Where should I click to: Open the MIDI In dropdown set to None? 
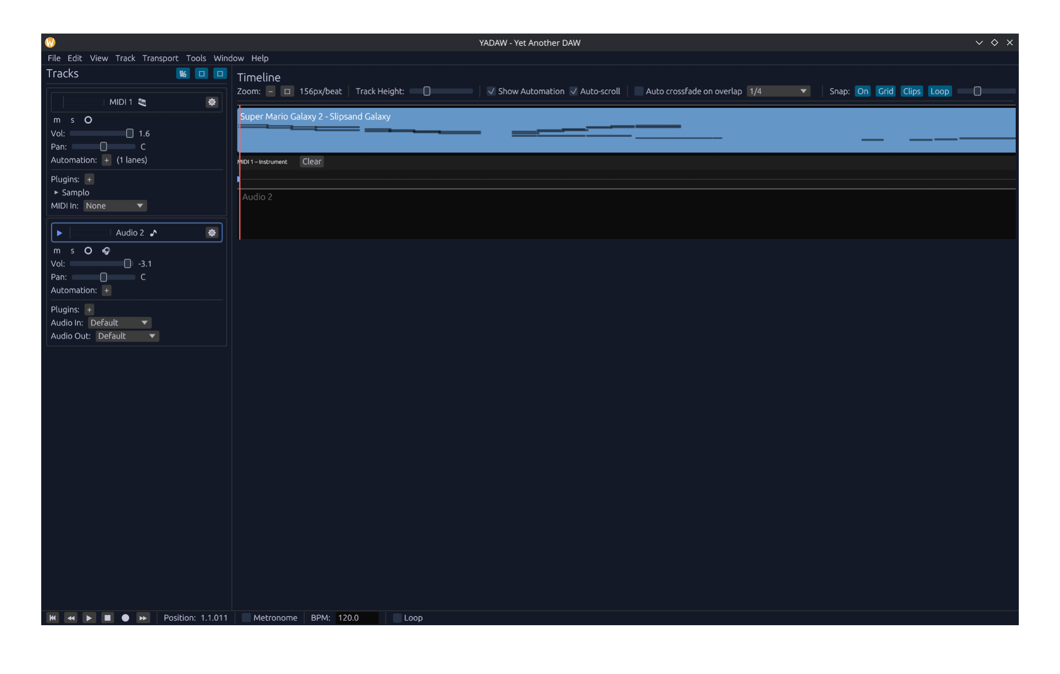click(x=115, y=206)
